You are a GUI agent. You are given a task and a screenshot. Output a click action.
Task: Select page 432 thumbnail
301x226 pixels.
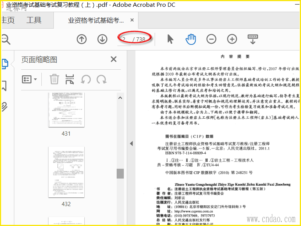click(x=66, y=172)
